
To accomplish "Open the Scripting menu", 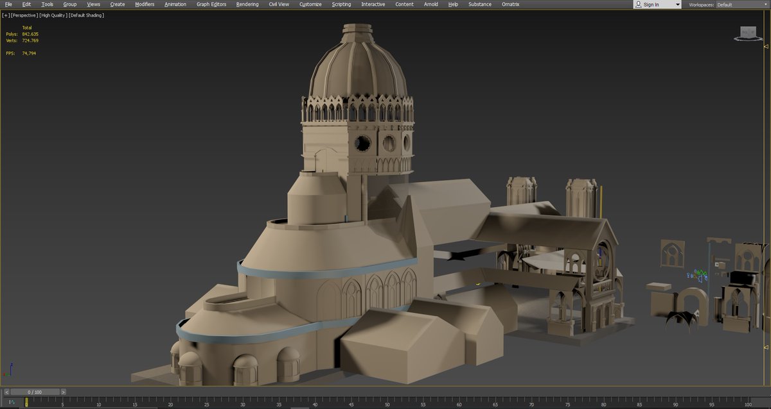I will (x=341, y=4).
